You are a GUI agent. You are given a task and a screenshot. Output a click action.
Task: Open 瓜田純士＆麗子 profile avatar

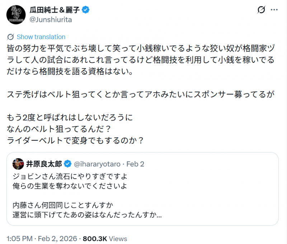[x=15, y=14]
